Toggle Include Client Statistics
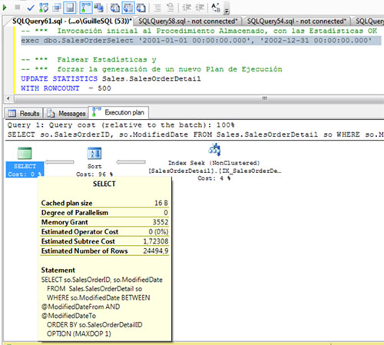 coord(98,8)
